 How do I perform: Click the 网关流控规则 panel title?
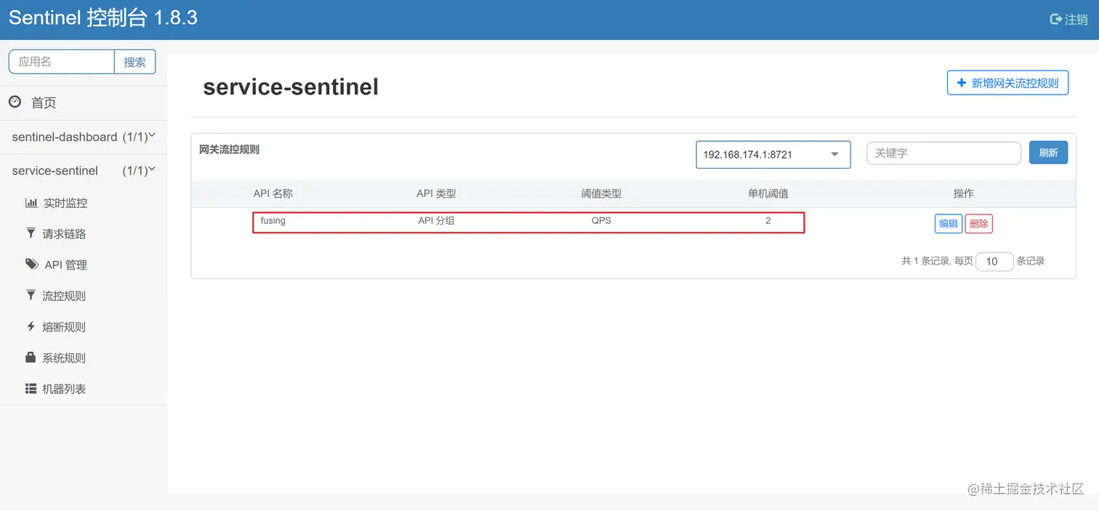229,149
